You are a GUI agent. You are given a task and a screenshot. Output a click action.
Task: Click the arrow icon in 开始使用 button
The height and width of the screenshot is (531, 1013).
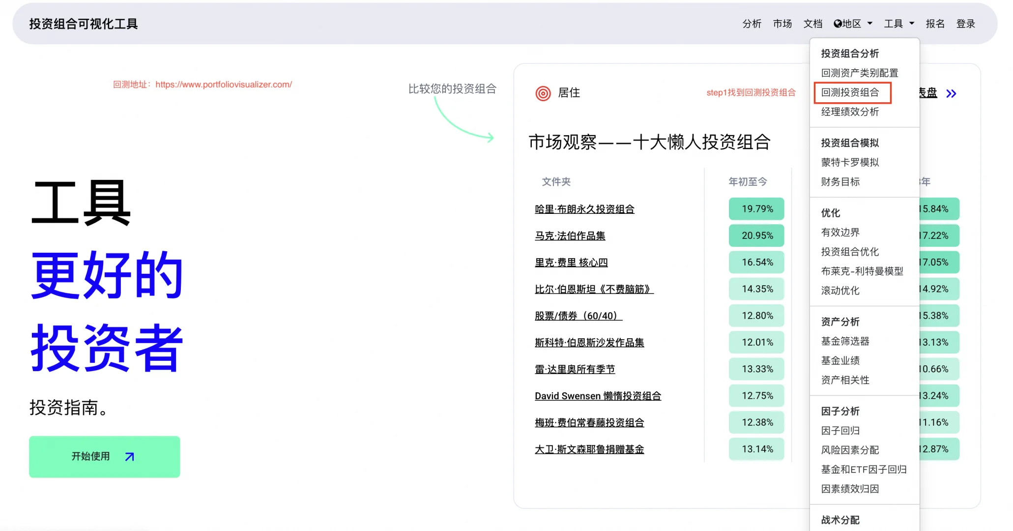(x=129, y=456)
